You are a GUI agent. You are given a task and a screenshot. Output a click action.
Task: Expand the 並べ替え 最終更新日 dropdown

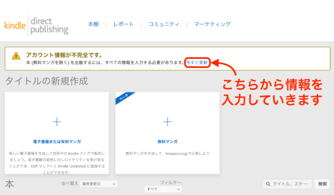click(x=99, y=183)
